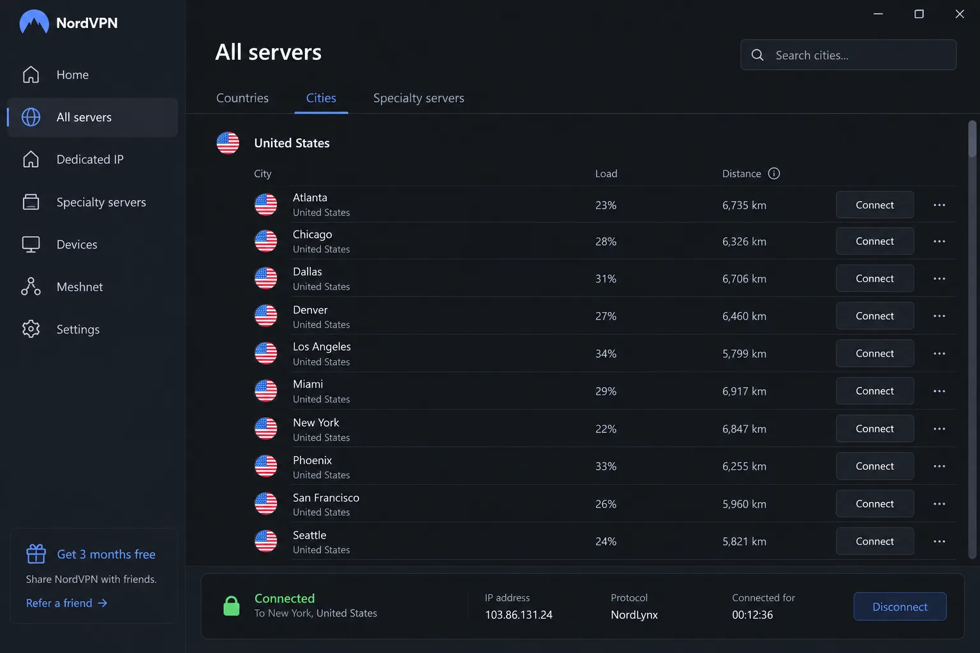Click the flag icon beside Atlanta
Screen dimensions: 980x653
pyautogui.click(x=266, y=205)
